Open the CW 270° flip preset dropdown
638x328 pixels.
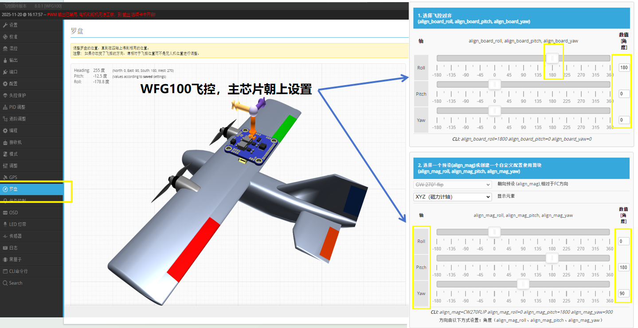pos(452,184)
